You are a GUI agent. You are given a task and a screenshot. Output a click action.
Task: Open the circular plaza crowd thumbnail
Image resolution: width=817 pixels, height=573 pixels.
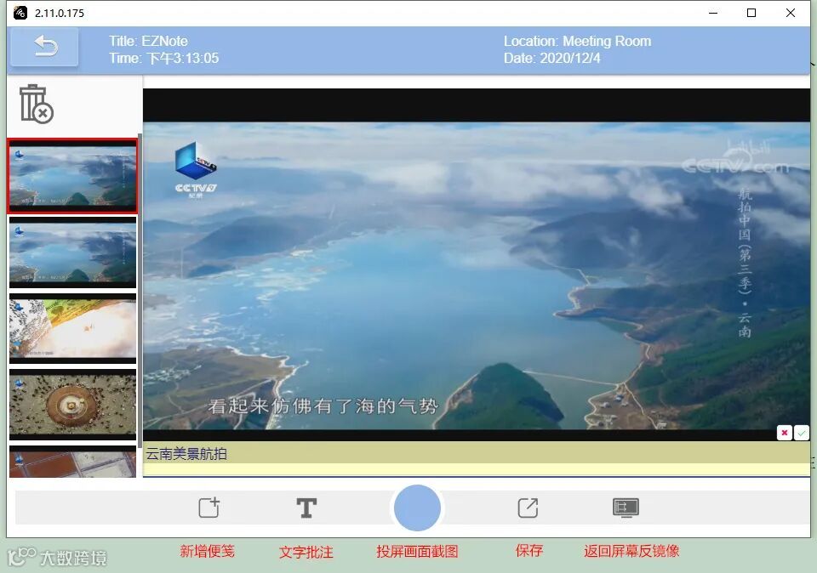72,405
